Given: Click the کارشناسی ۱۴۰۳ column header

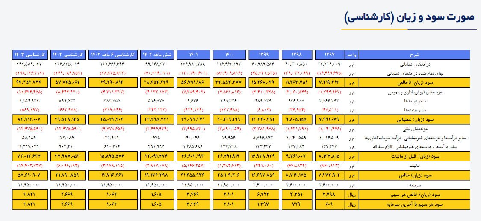Looking at the screenshot, I should [30, 55].
